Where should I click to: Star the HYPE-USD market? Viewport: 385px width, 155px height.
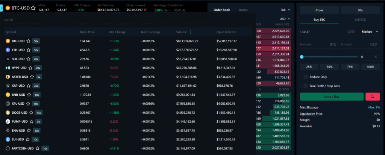[x=30, y=68]
